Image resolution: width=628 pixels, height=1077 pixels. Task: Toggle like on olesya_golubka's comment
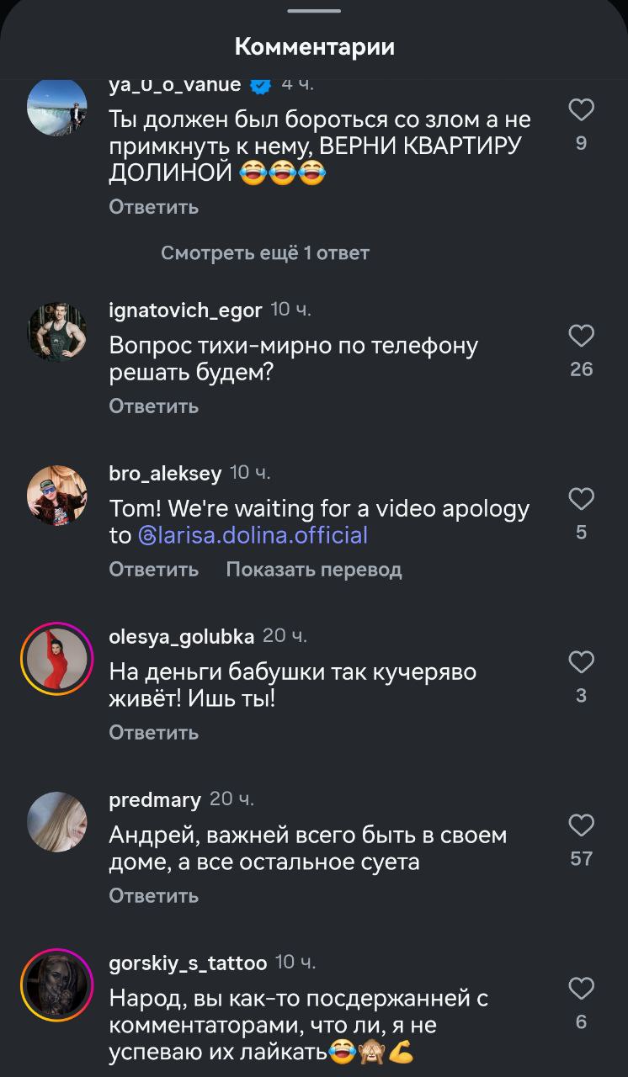[580, 662]
